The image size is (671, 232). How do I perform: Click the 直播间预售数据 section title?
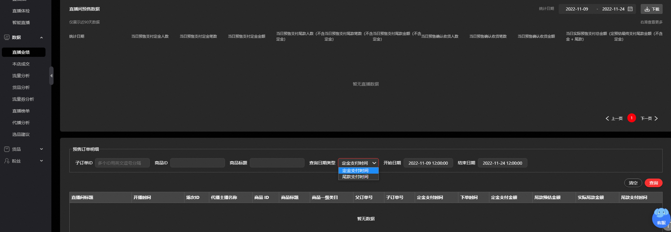(x=84, y=9)
